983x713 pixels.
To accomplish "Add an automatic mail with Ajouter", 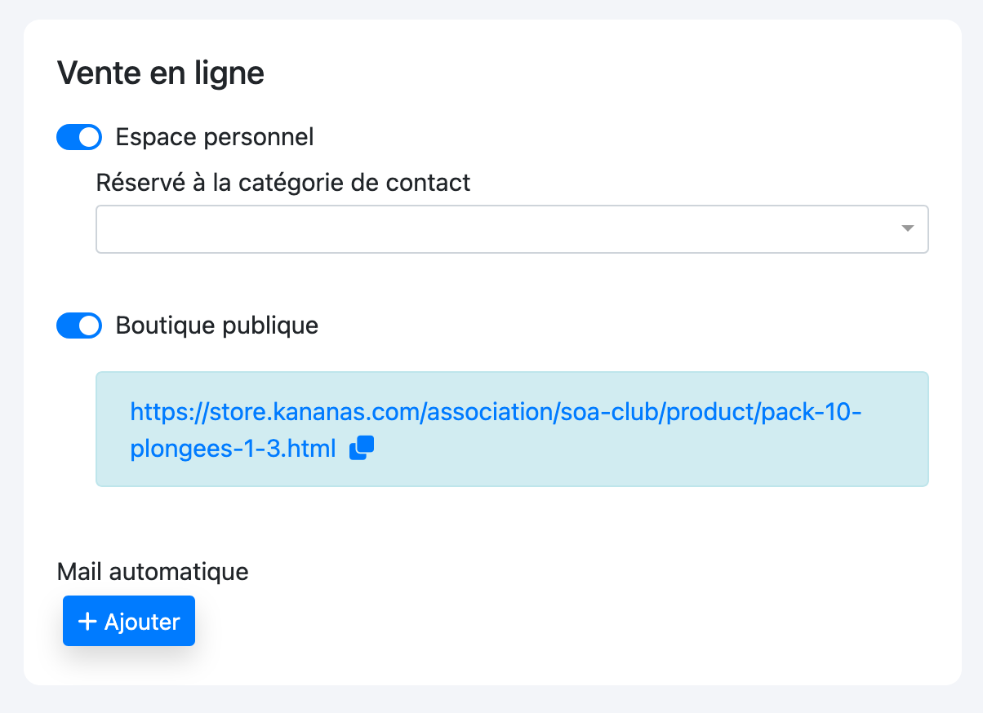I will (129, 622).
